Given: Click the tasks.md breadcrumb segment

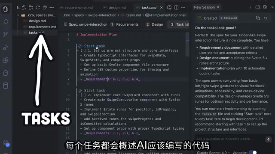Looking at the screenshot, I should coord(134,15).
